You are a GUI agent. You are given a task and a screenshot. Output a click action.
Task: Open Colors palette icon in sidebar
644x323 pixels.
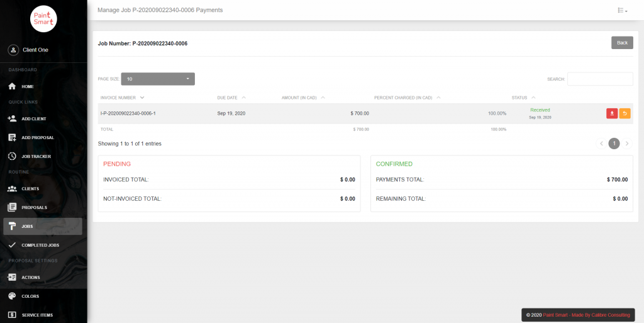(x=12, y=296)
